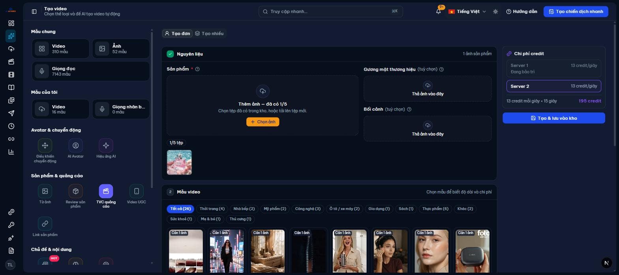This screenshot has height=275, width=619.
Task: Open the film strip icon in left rail
Action: pos(11,74)
